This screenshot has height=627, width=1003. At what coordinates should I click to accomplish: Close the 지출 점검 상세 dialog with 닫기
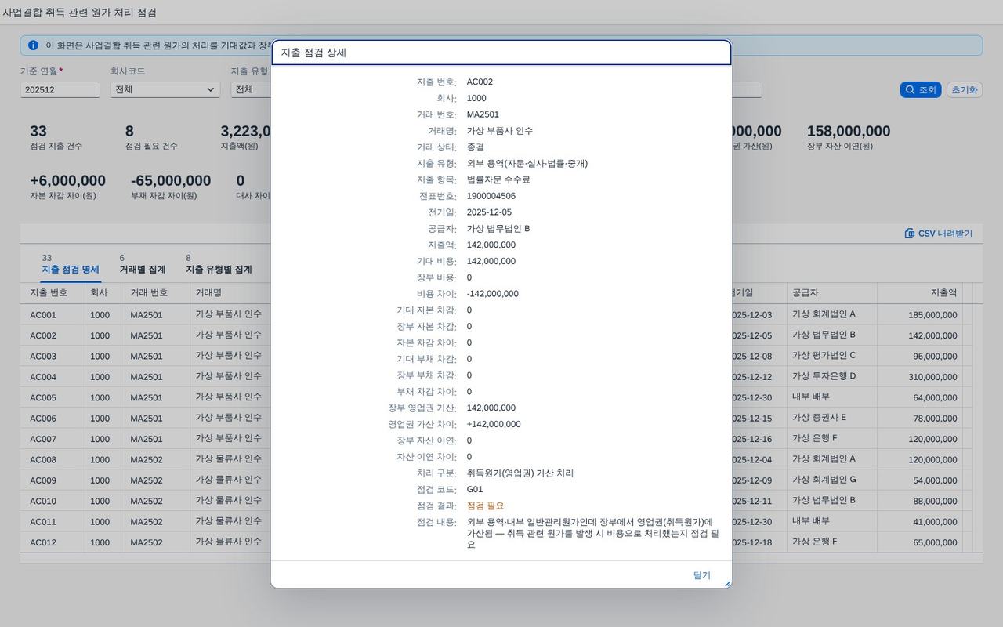click(701, 575)
